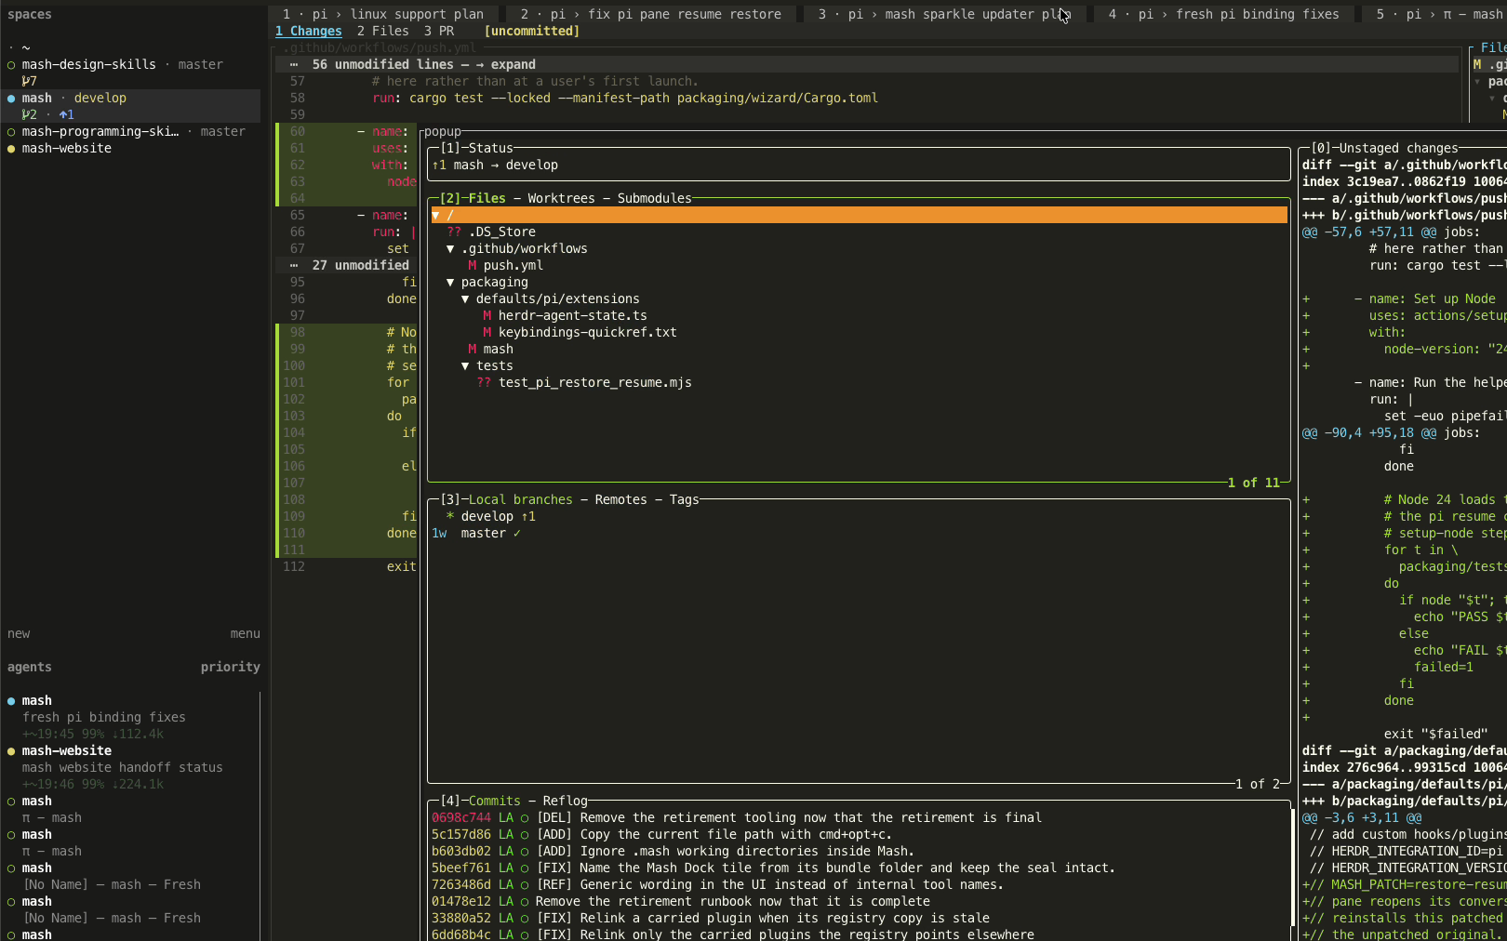Click the blue status dot beside mash develop
Screen dimensions: 1507x941
click(11, 99)
